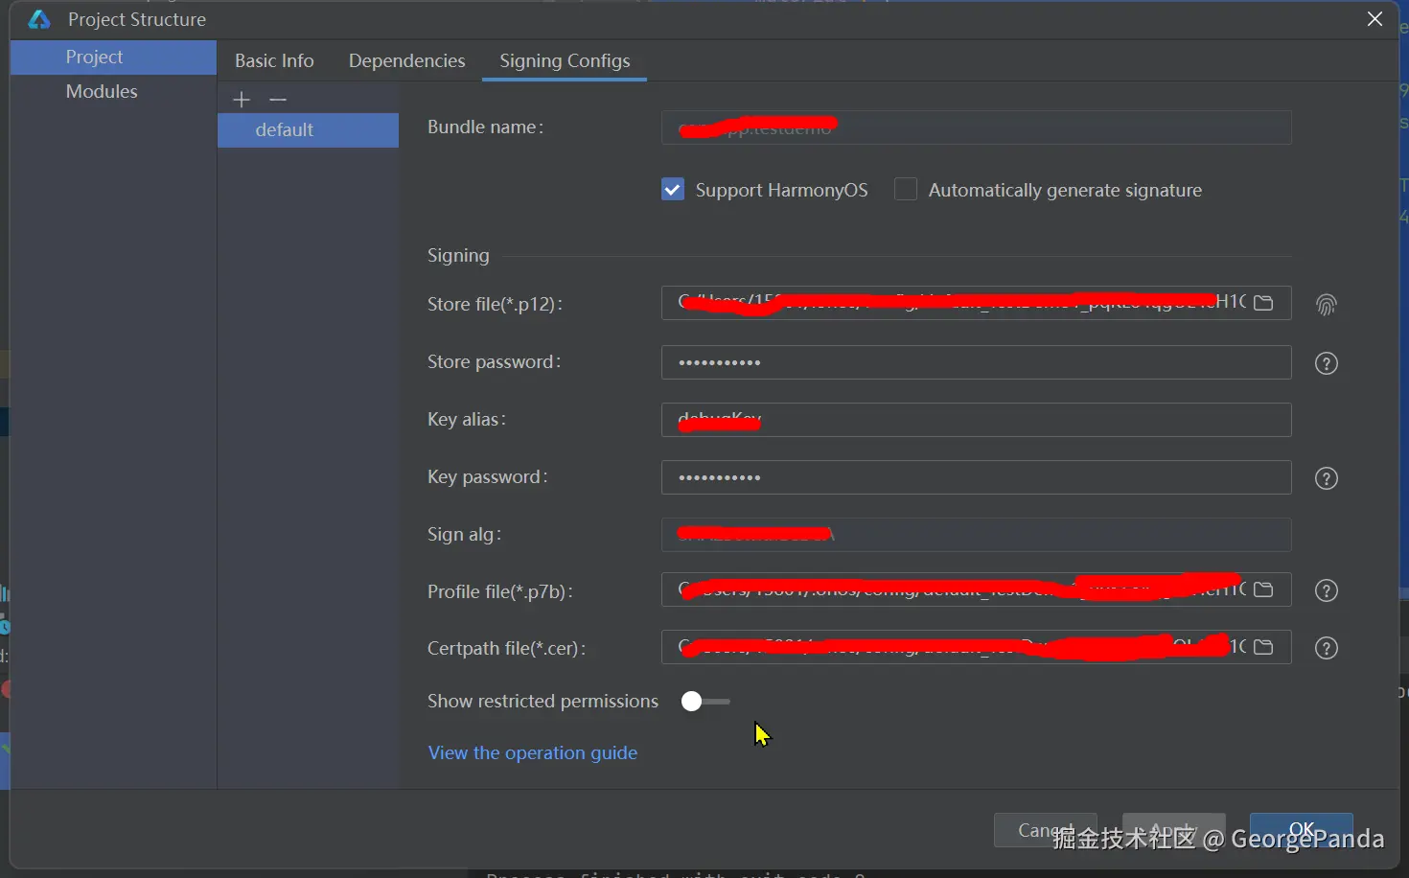Uncheck Support HarmonyOS checkbox
This screenshot has width=1409, height=878.
(x=673, y=190)
